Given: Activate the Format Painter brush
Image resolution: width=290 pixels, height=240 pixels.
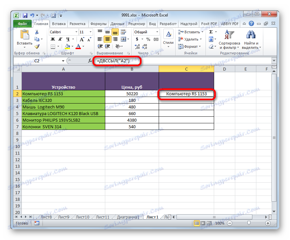Looking at the screenshot, I should coord(37,46).
